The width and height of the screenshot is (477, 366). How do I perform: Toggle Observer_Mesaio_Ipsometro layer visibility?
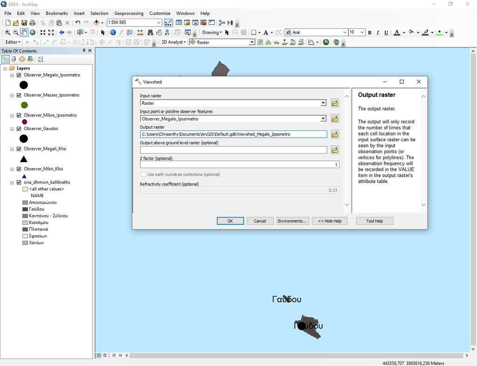(19, 95)
